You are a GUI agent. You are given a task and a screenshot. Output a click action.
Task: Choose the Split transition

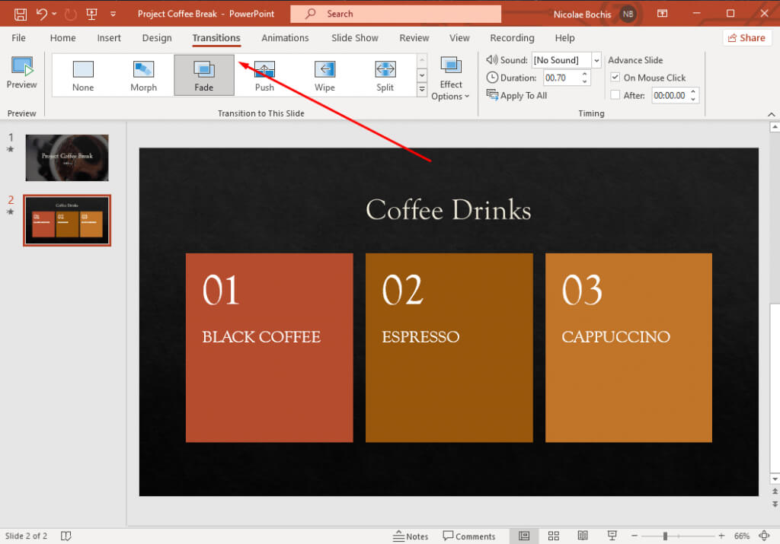[x=385, y=75]
